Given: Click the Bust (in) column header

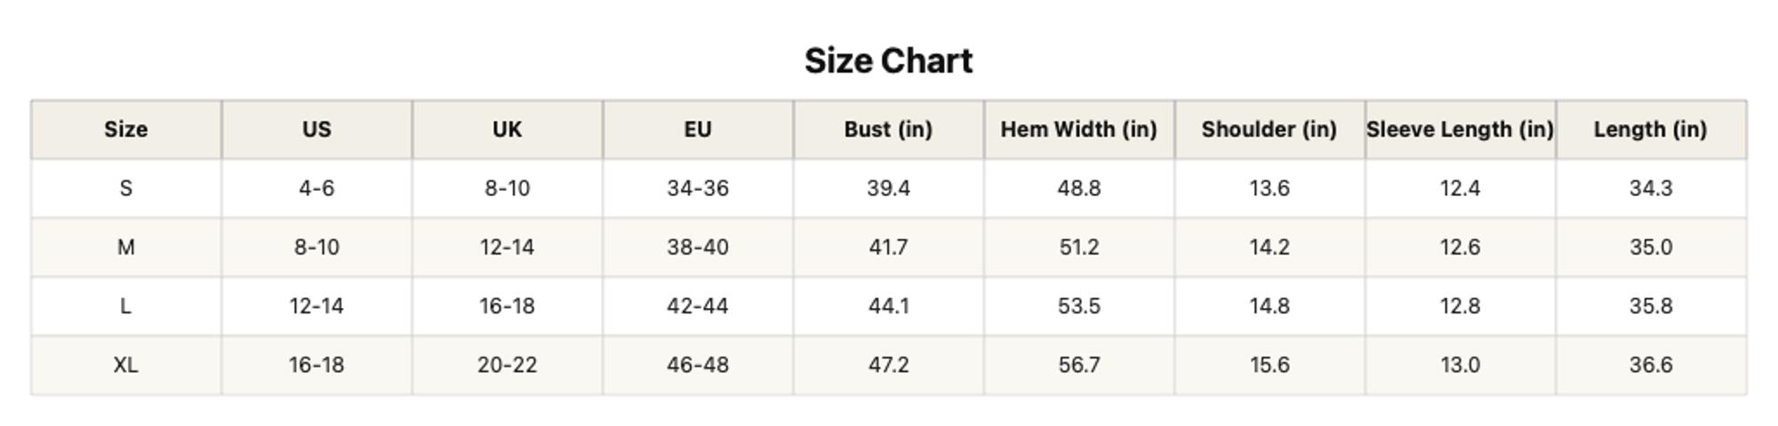Looking at the screenshot, I should tap(888, 130).
